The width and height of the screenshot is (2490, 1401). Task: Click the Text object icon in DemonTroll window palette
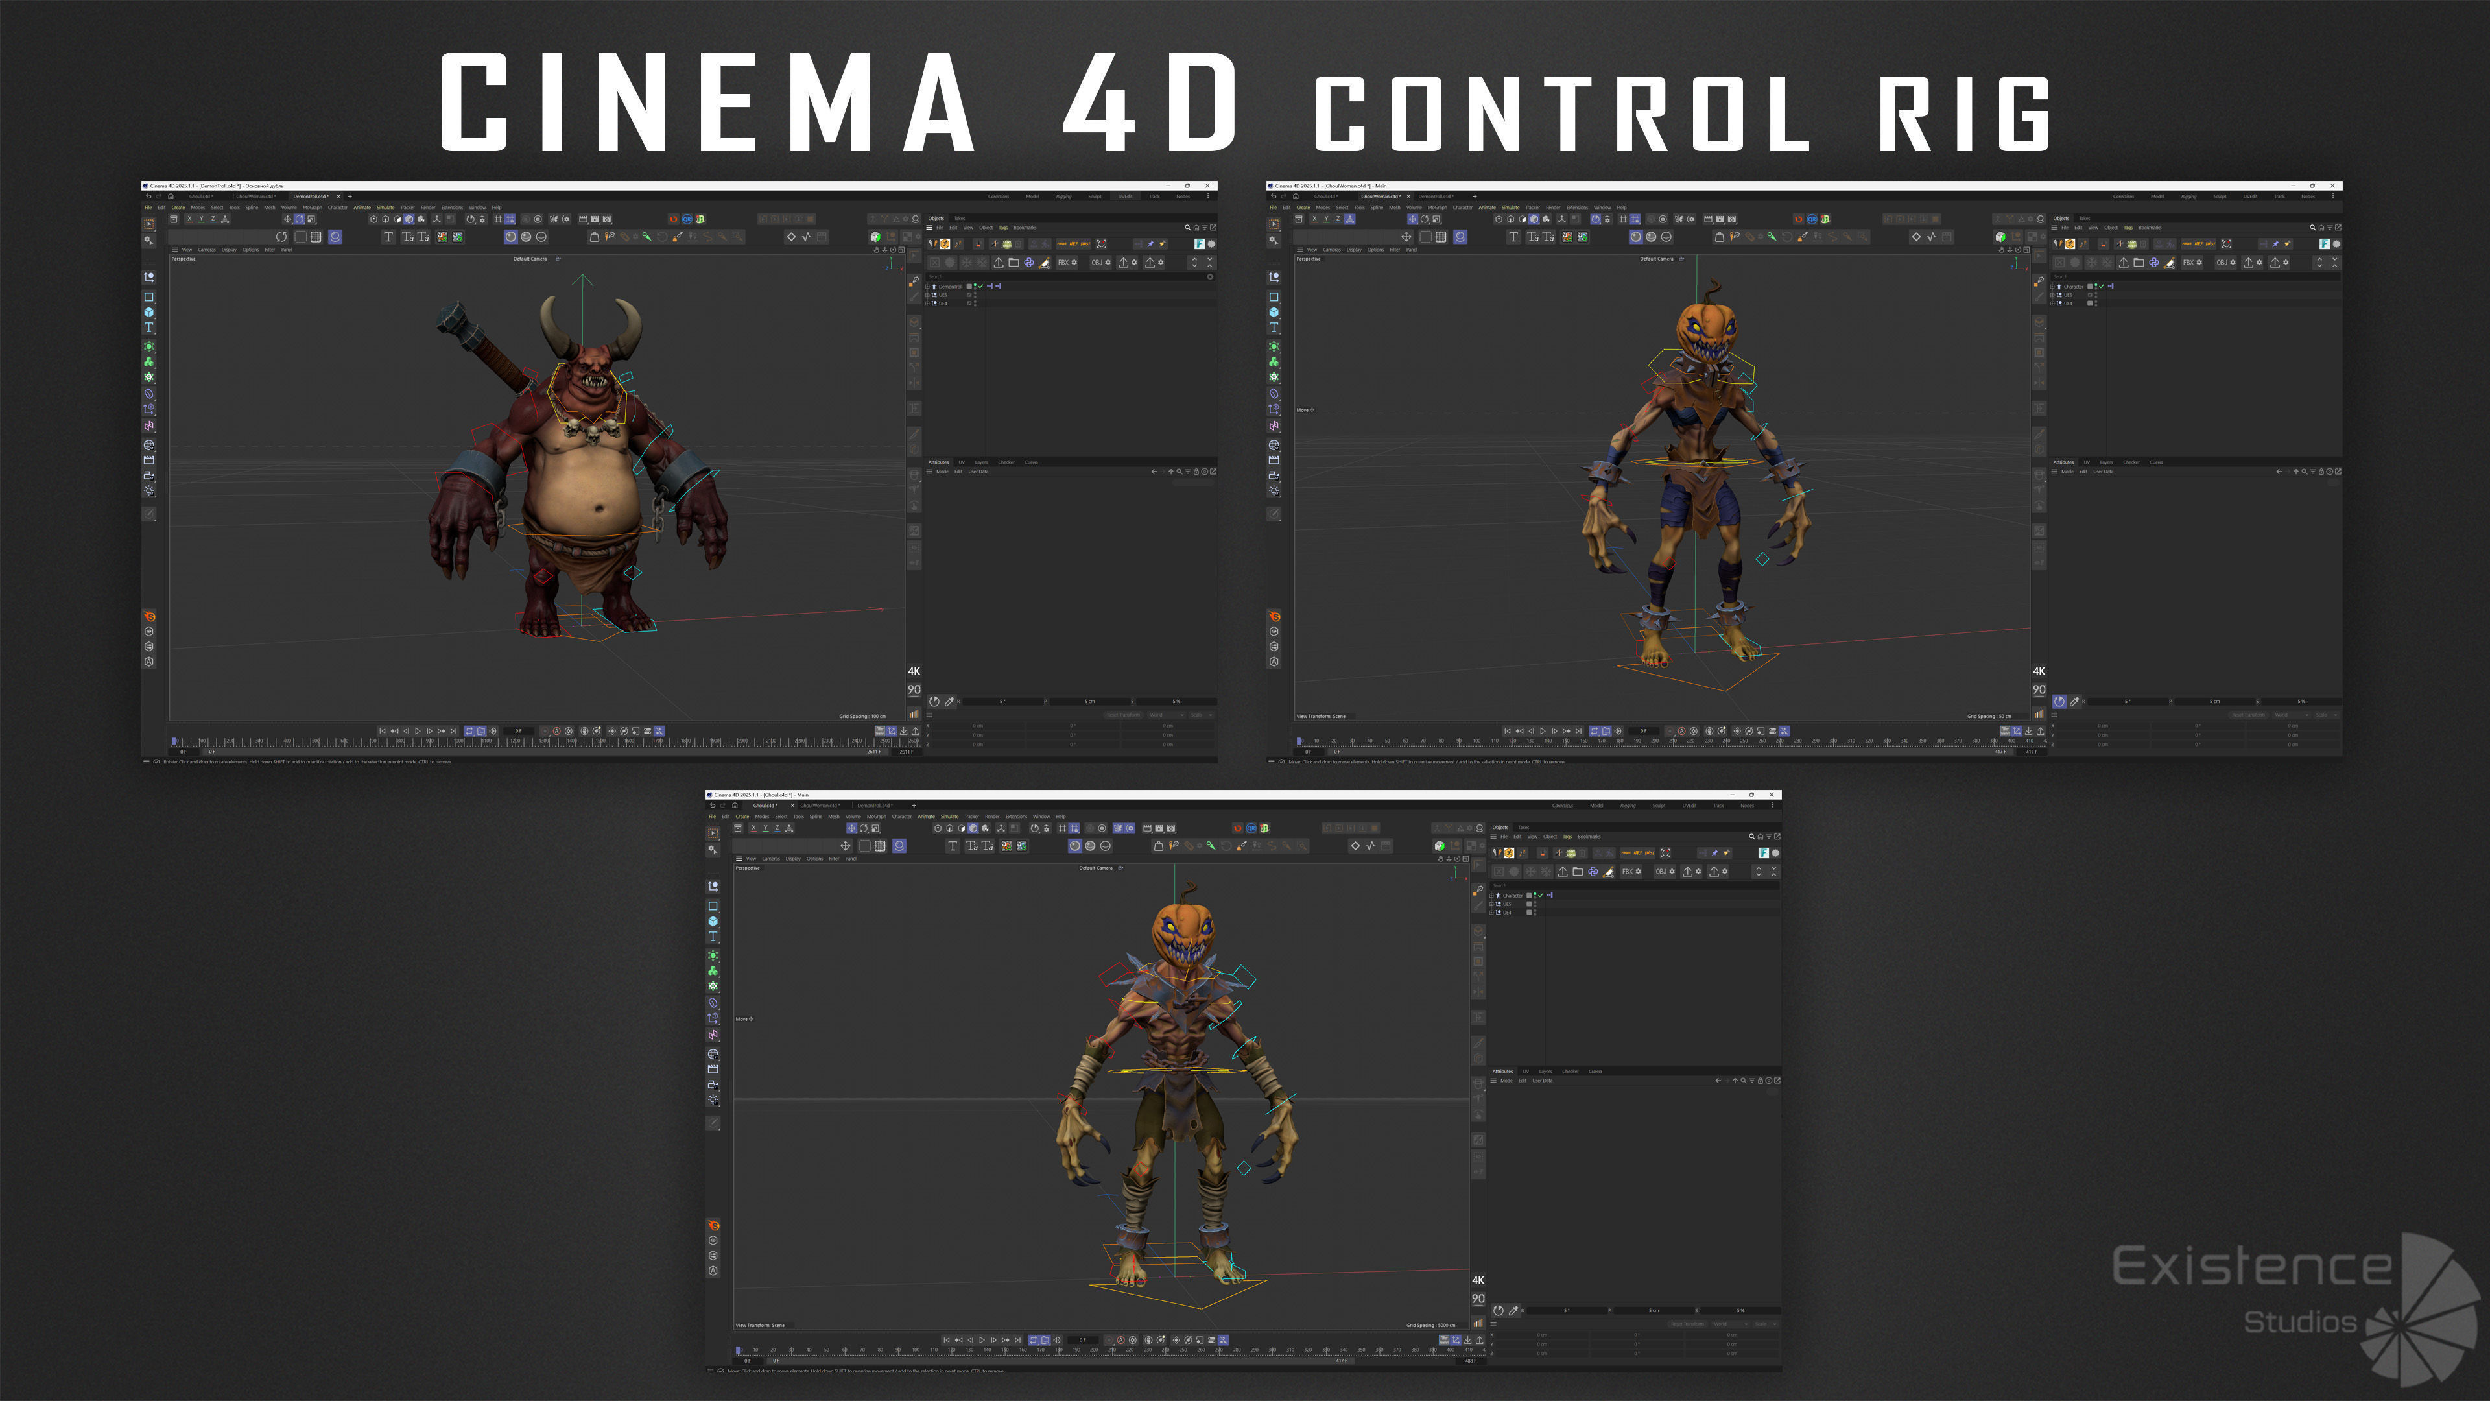[x=149, y=328]
